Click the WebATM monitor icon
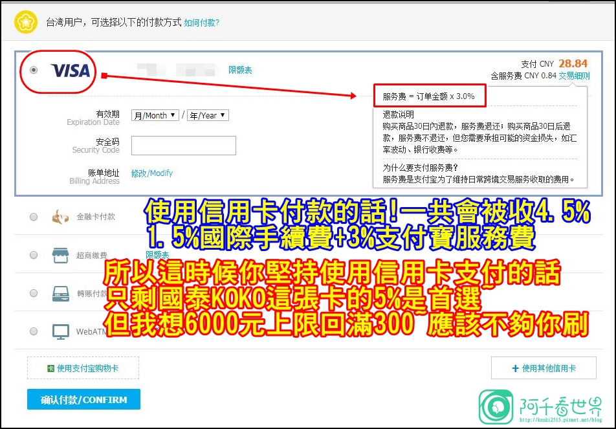Screen dimensions: 616x429 61,332
